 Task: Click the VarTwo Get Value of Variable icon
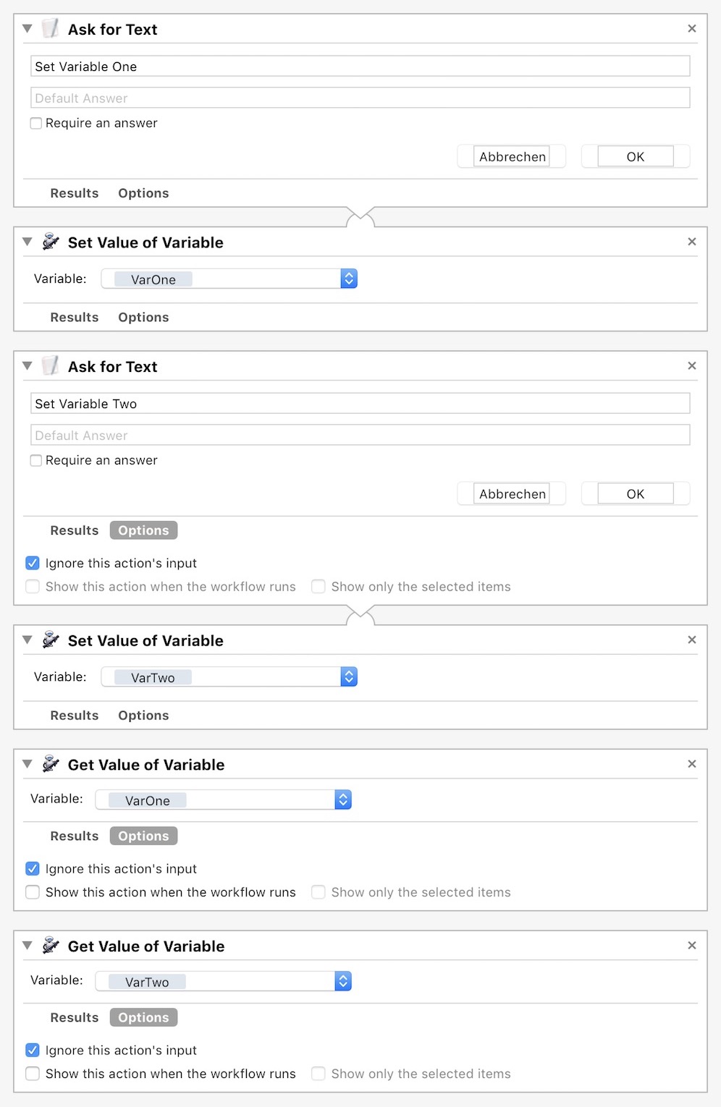pyautogui.click(x=50, y=946)
